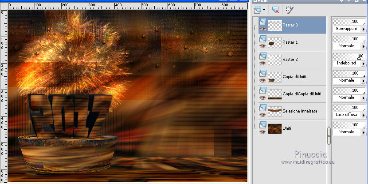Click the 2017 text in canvas
Screen dimensions: 368x184
click(70, 115)
